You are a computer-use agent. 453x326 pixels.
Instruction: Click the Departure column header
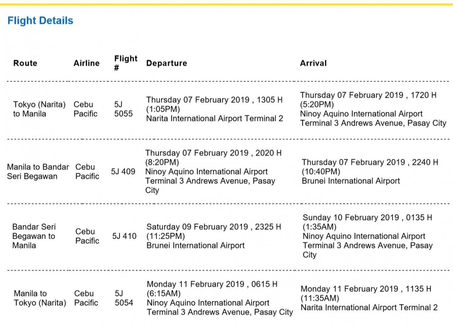point(166,63)
